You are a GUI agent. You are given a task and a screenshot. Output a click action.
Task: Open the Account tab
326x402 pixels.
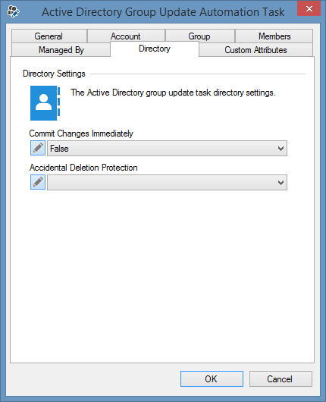coord(126,36)
